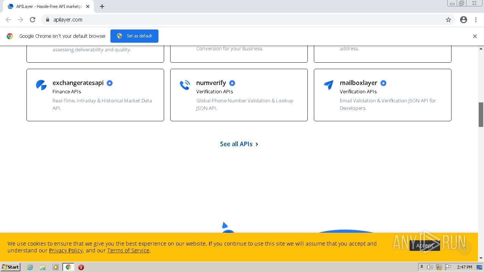This screenshot has width=484, height=272.
Task: Open the mailboxlayer title link
Action: [358, 83]
